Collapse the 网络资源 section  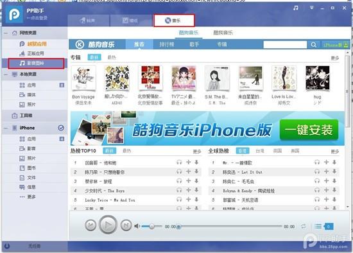[x=6, y=33]
